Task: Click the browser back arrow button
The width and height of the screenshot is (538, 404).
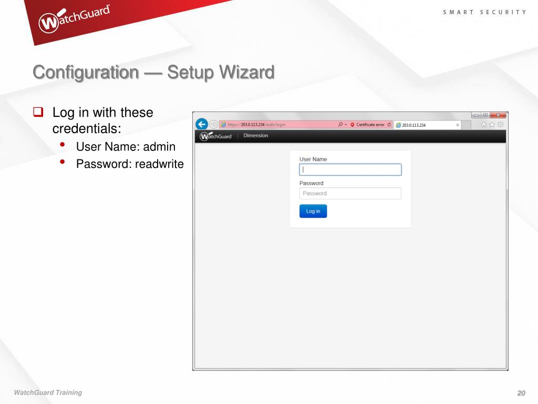Action: (x=202, y=124)
